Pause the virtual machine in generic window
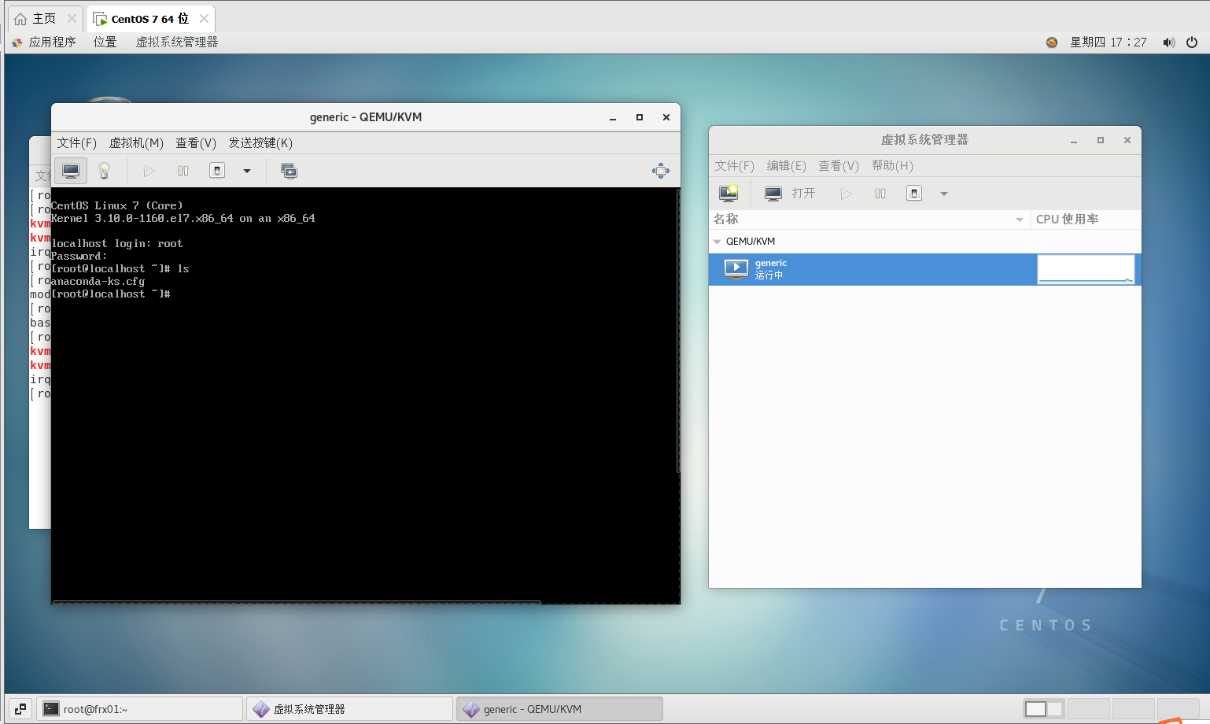The height and width of the screenshot is (724, 1210). pyautogui.click(x=183, y=171)
